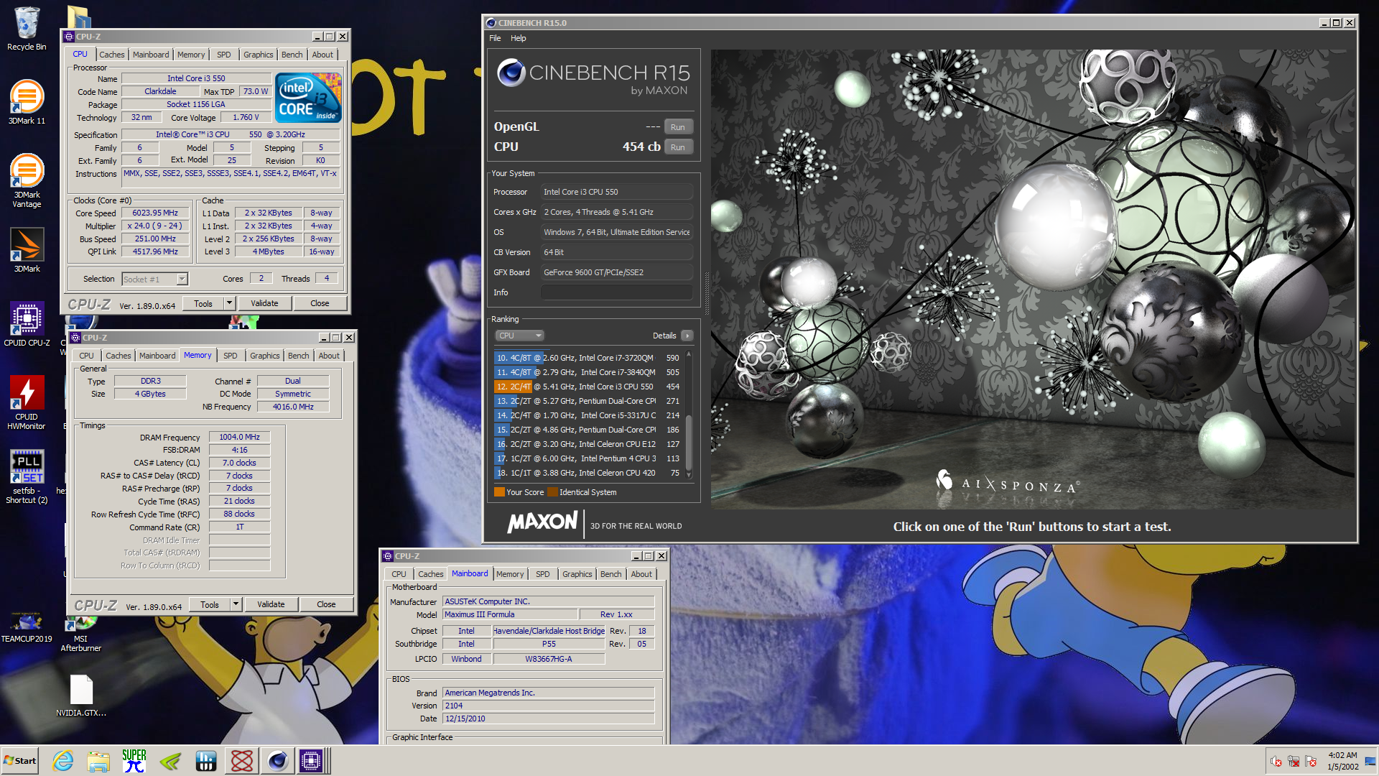Expand Tools dropdown arrow in Memory CPU-Z window
The height and width of the screenshot is (776, 1379).
coord(236,604)
